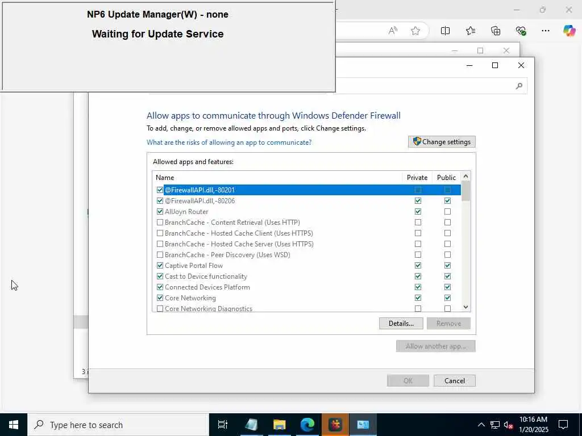Screen dimensions: 582x436
Task: Switch to Microsoft Edge on taskbar
Action: (307, 425)
